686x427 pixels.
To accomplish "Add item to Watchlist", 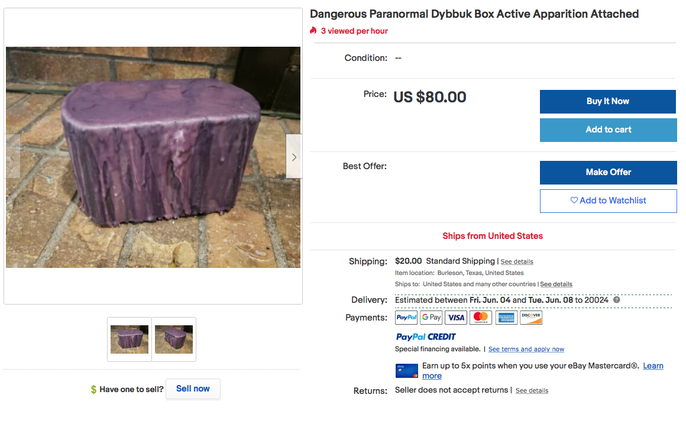I will click(608, 201).
